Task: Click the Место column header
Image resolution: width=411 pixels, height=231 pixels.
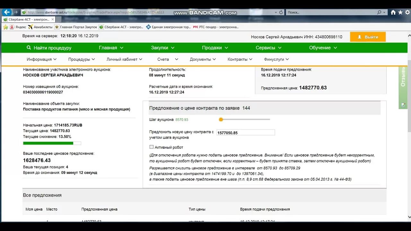Action: [52, 209]
